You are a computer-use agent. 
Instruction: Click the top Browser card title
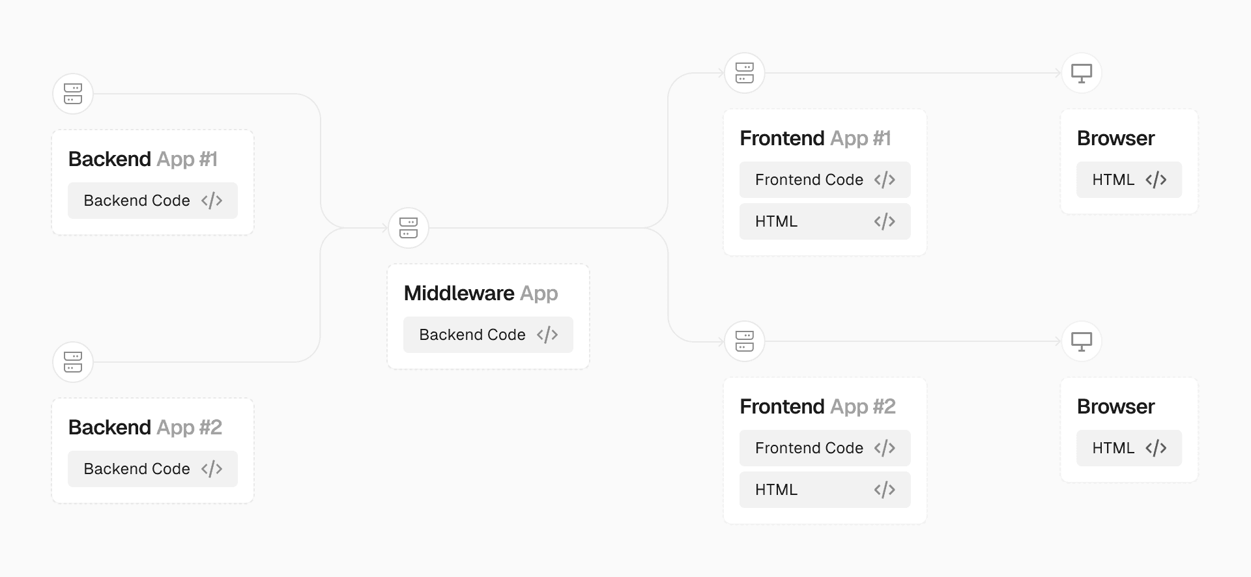[1115, 138]
